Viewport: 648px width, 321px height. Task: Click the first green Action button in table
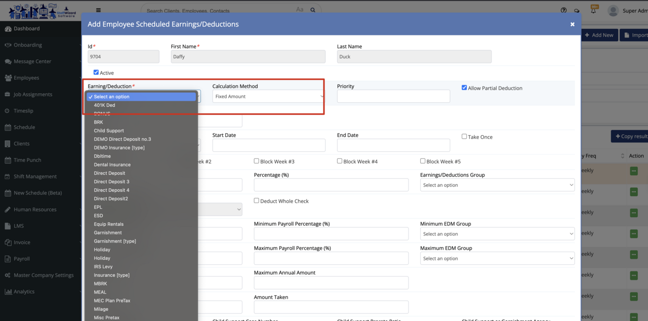(x=634, y=171)
